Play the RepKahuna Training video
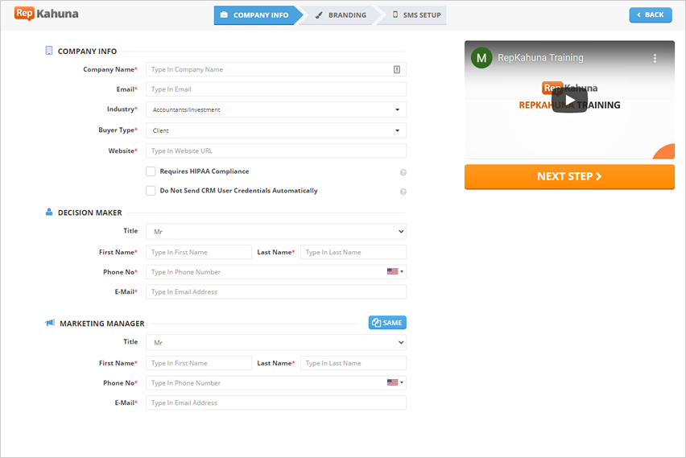Screen dimensions: 686x458 [x=569, y=100]
